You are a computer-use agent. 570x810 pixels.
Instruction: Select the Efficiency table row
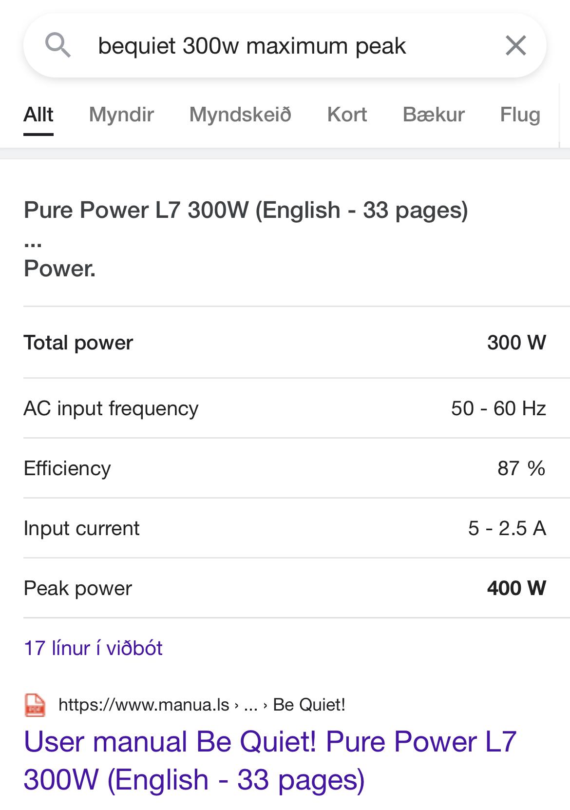coord(285,468)
